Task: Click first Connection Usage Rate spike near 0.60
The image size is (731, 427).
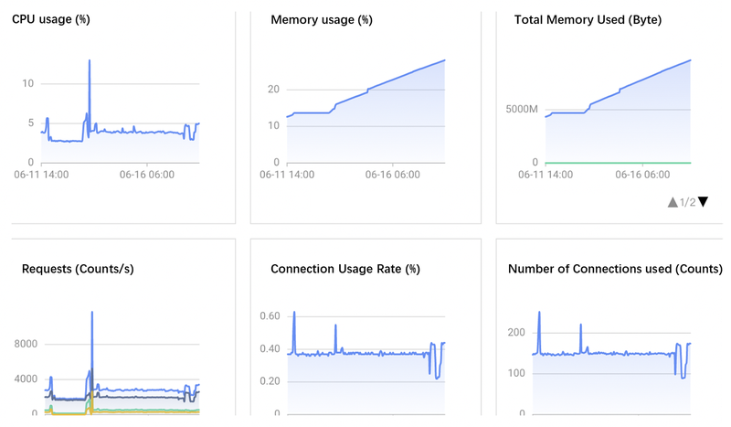Action: [294, 312]
